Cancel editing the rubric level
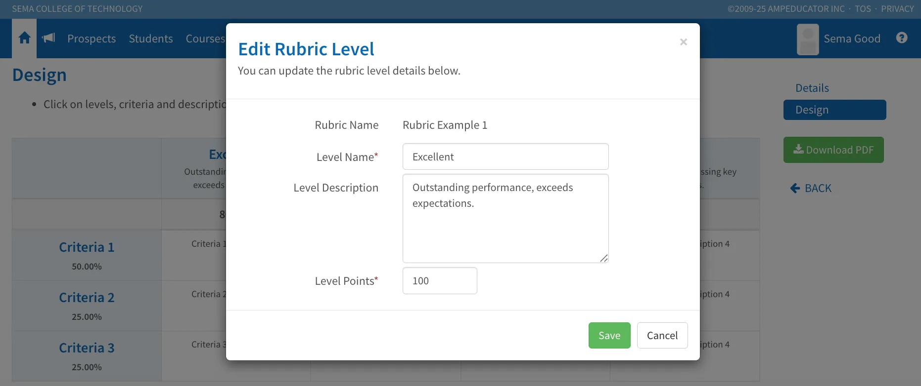Screen dimensions: 921x386 coord(662,335)
